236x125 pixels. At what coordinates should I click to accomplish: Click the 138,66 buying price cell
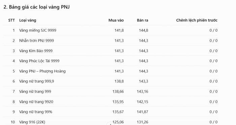click(118, 91)
